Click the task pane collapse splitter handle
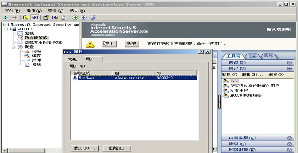The height and width of the screenshot is (153, 298). coord(219,102)
